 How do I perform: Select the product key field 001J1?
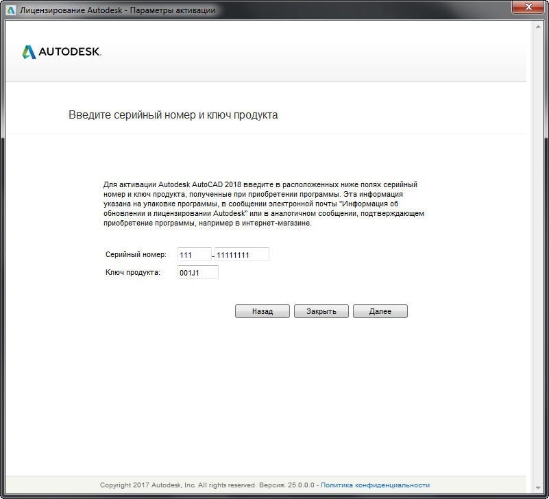[198, 272]
